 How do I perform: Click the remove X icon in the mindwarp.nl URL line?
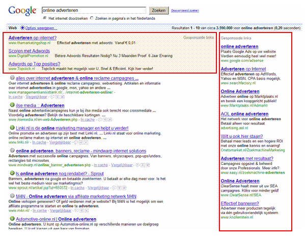click(x=148, y=165)
